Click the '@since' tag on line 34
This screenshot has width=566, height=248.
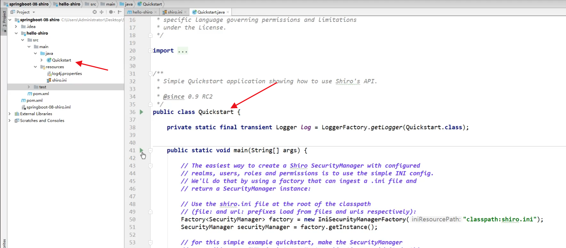click(174, 97)
